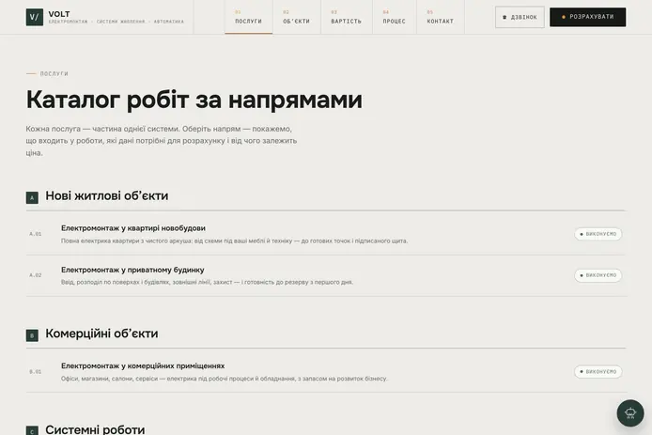This screenshot has height=435, width=652.
Task: Click the orange dot on Розрахувати button
Action: tap(564, 17)
